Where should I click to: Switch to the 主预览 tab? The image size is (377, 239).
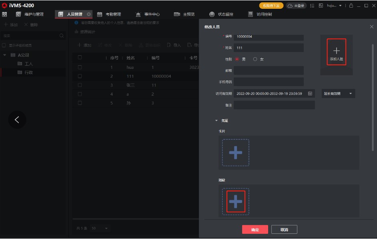click(184, 14)
